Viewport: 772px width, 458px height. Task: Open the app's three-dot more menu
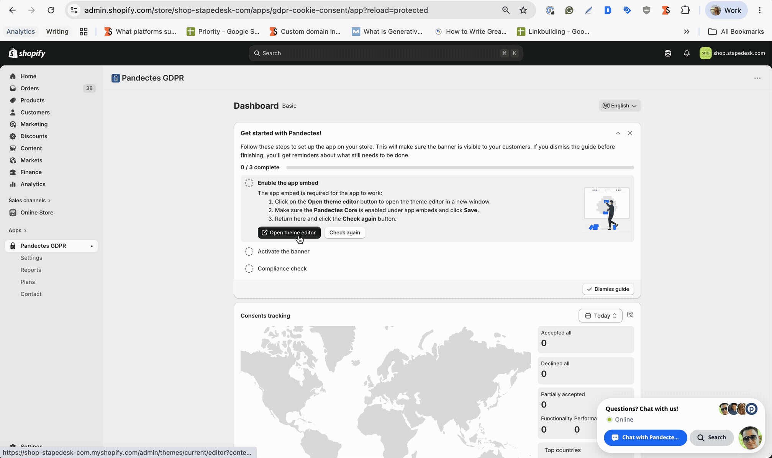[757, 78]
